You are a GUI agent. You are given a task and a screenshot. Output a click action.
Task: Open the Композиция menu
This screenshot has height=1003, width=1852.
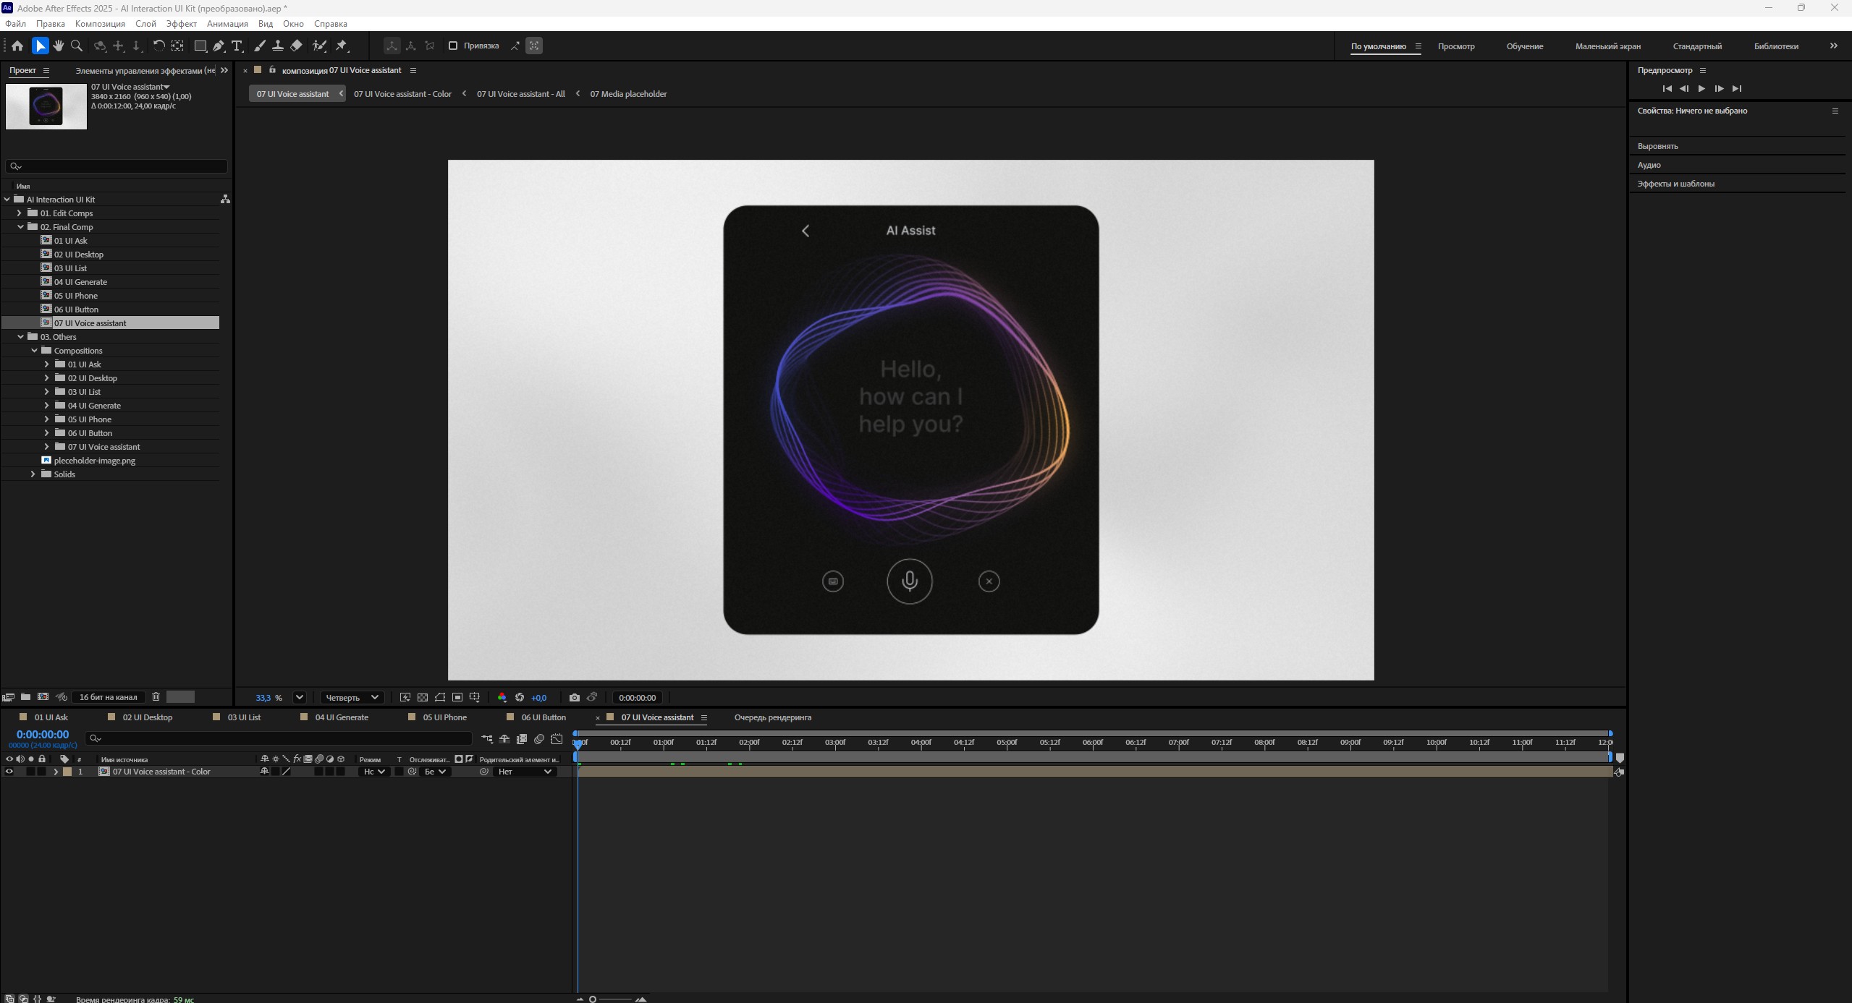pyautogui.click(x=100, y=24)
